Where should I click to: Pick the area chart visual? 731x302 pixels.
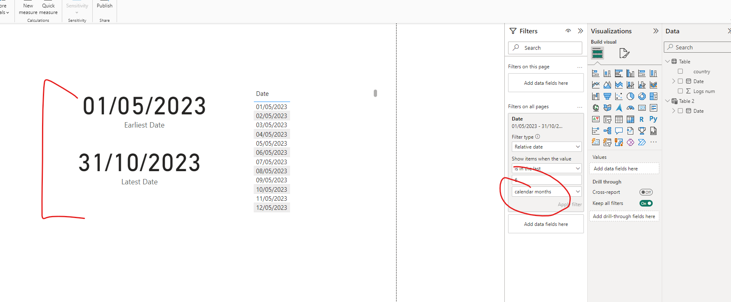click(x=607, y=85)
